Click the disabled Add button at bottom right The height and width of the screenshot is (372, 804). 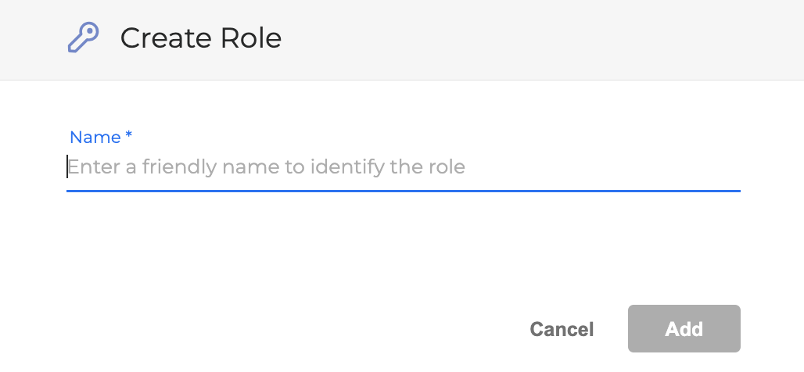(684, 329)
